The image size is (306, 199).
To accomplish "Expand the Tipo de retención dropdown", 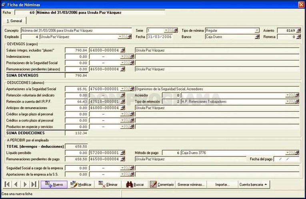I will [x=288, y=102].
